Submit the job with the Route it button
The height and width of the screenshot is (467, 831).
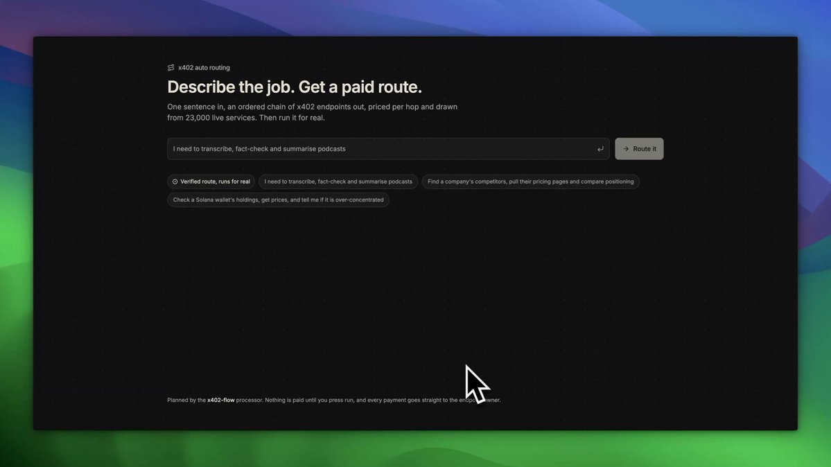click(639, 149)
